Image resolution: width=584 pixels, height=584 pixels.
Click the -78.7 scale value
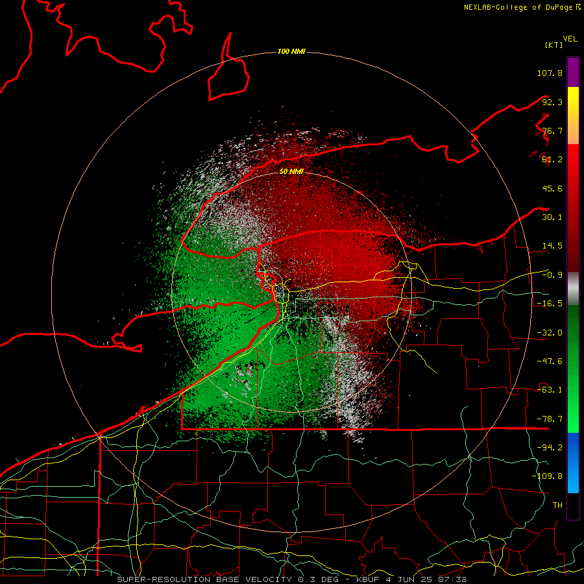[550, 419]
